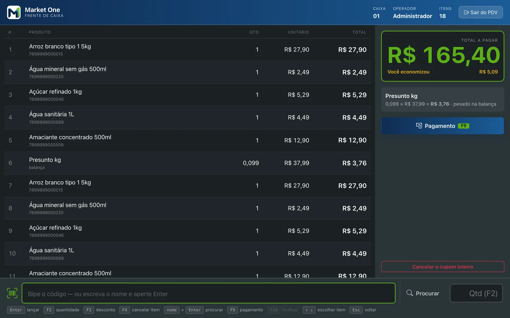Click the magnifier icon beside Procurar
The width and height of the screenshot is (510, 318).
[x=410, y=293]
